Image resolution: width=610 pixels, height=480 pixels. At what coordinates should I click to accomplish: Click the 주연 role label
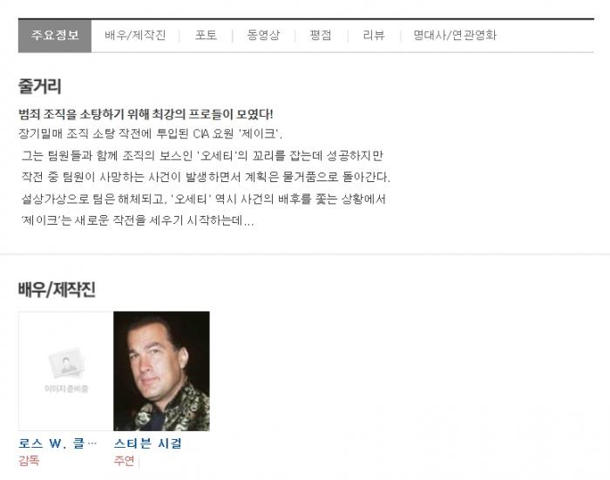click(x=124, y=461)
